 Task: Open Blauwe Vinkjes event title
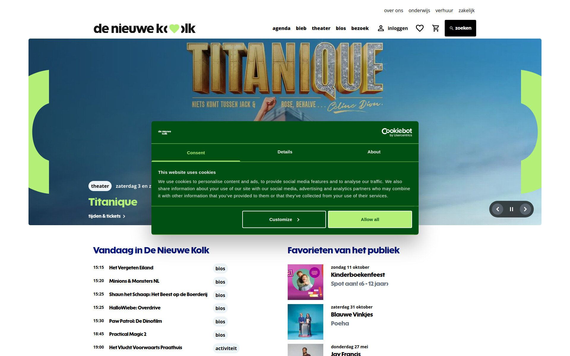pyautogui.click(x=352, y=314)
